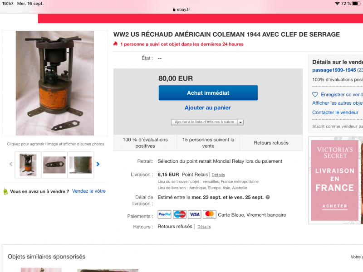Click Acheter on the Victoria's Secret ad
Image resolution: width=363 pixels, height=272 pixels.
point(335,206)
